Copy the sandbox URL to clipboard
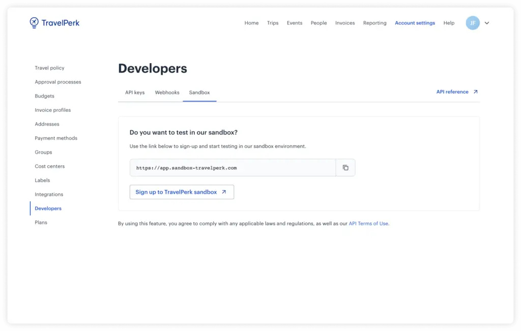 coord(345,168)
